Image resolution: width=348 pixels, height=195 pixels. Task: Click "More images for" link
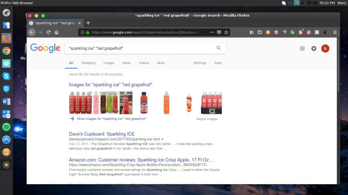click(111, 119)
